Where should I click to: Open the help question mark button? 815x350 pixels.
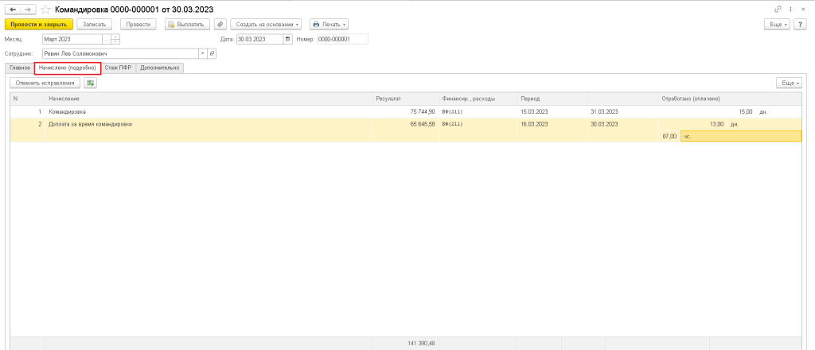(801, 25)
